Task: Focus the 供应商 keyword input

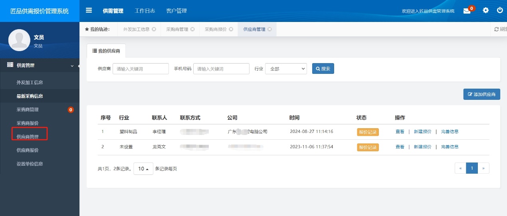Action: pos(141,69)
